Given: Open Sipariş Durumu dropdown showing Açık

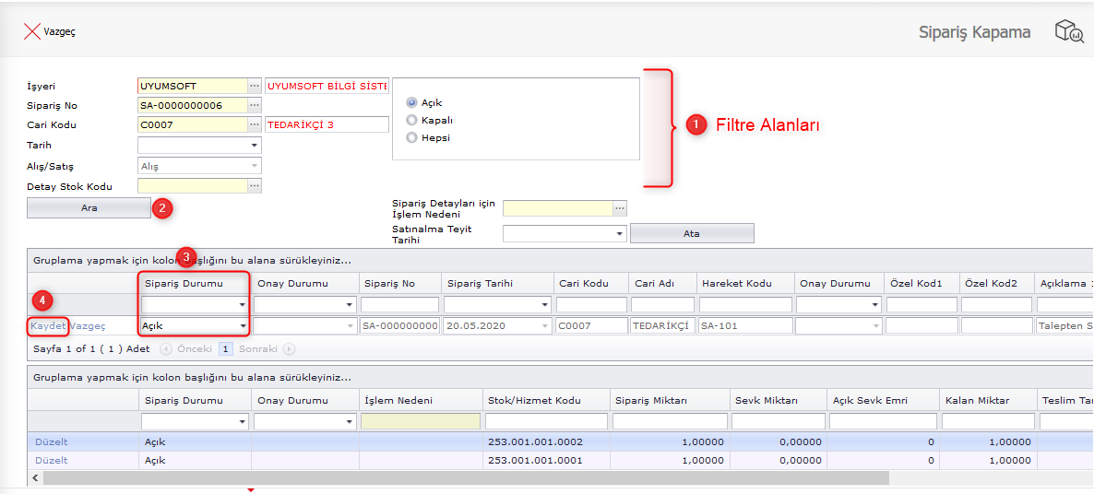Looking at the screenshot, I should [x=243, y=326].
